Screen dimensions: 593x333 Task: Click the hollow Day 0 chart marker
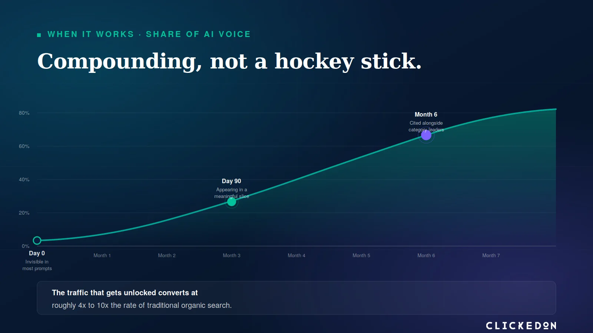[x=37, y=240]
